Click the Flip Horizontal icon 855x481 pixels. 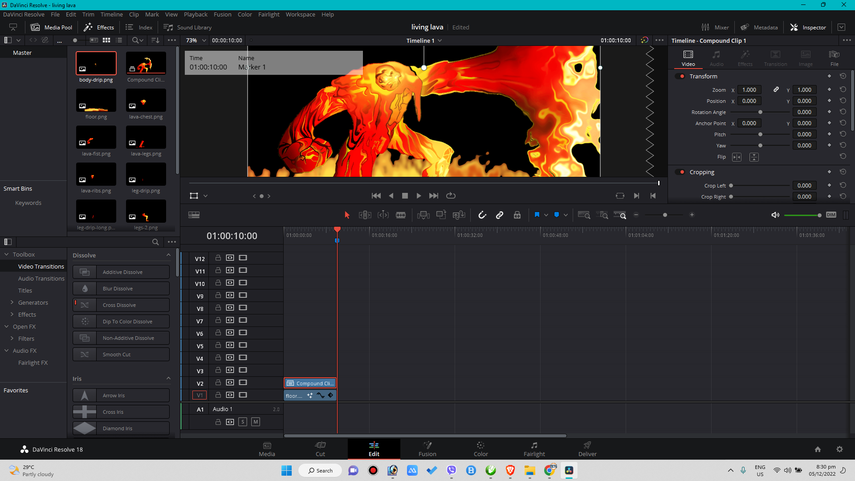tap(737, 157)
